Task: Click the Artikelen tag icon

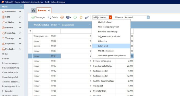Action: [x=3, y=22]
